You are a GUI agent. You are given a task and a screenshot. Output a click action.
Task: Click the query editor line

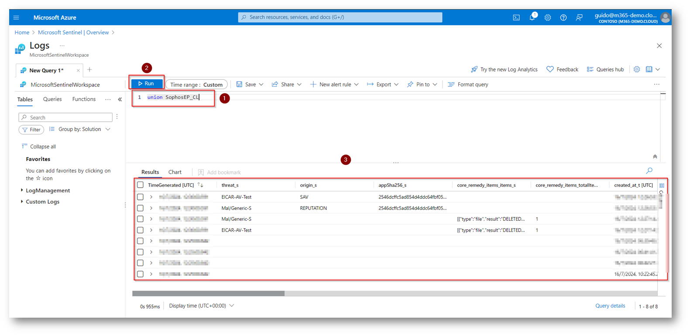(173, 97)
